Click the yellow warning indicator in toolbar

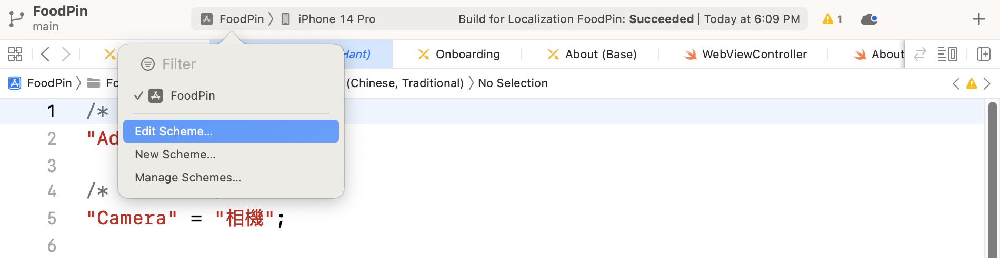[832, 19]
